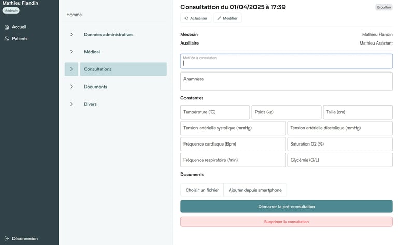Click Choisir un fichier button
The width and height of the screenshot is (398, 245).
[x=202, y=190]
